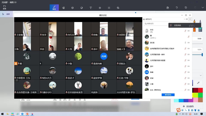Image resolution: width=206 pixels, height=116 pixels.
Task: Open the History clock icon
Action: coord(186,8)
